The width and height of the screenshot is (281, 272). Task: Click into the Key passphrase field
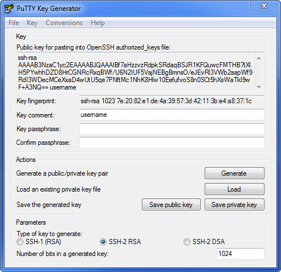(172, 129)
